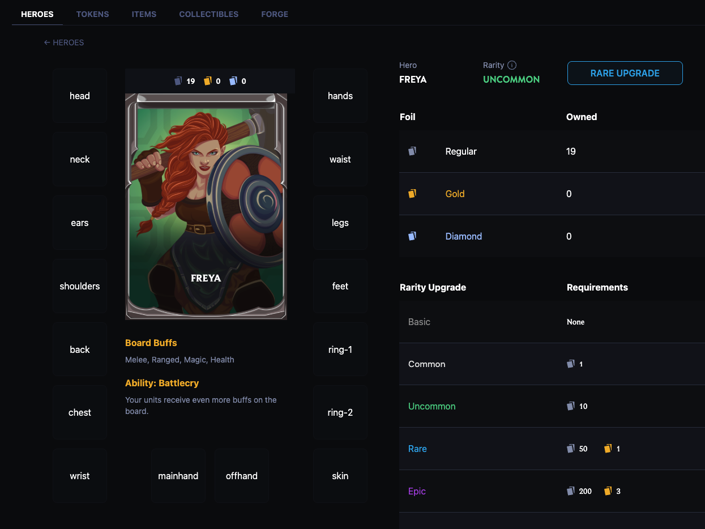This screenshot has height=529, width=705.
Task: Go back via the Heroes link
Action: [64, 42]
